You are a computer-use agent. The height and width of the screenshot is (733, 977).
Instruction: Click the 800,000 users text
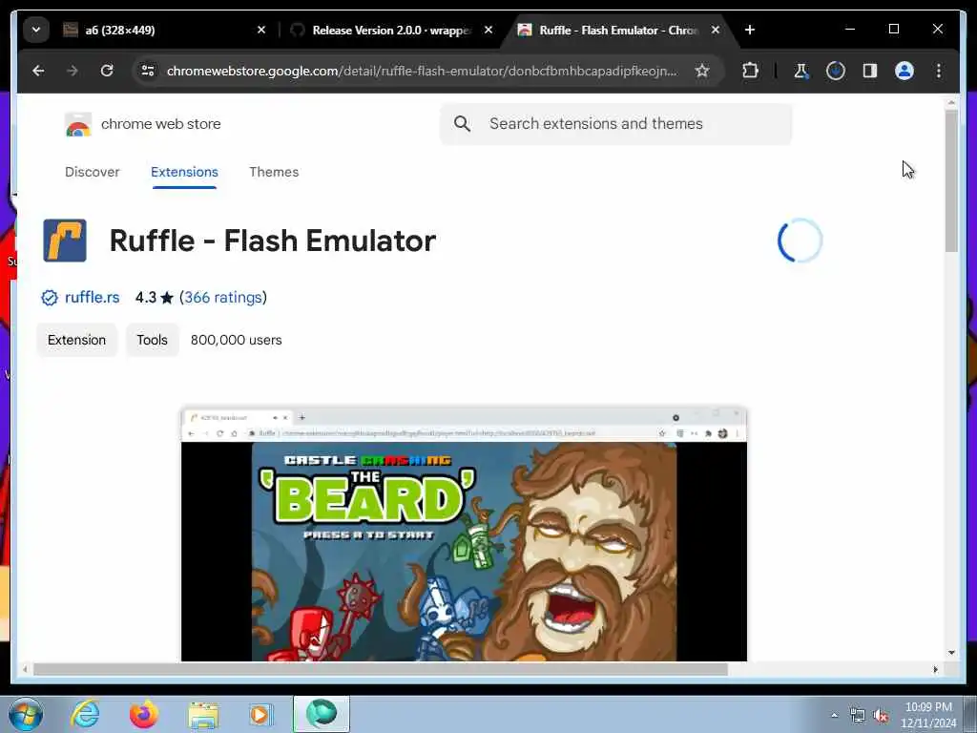coord(237,340)
